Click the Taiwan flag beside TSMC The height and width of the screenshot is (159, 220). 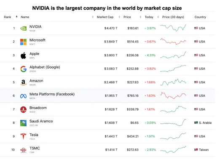point(196,150)
